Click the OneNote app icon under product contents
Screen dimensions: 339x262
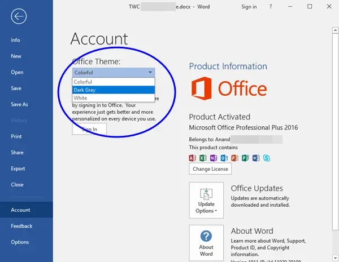(214, 158)
